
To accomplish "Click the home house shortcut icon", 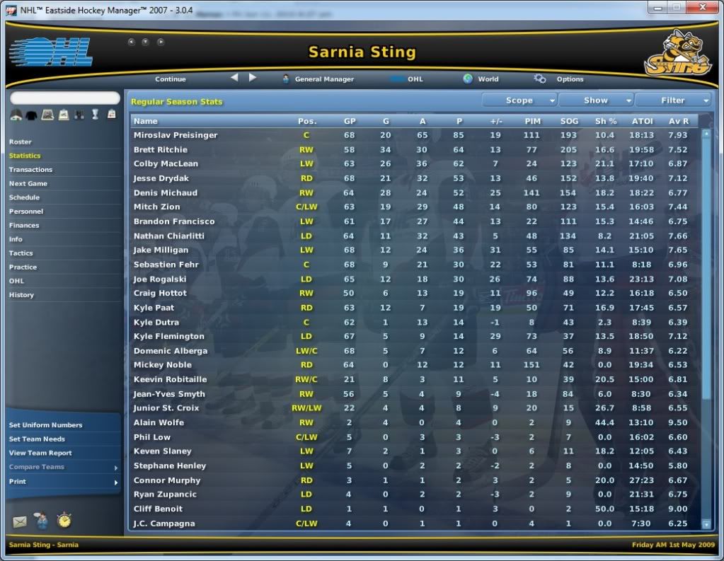I will tap(16, 115).
